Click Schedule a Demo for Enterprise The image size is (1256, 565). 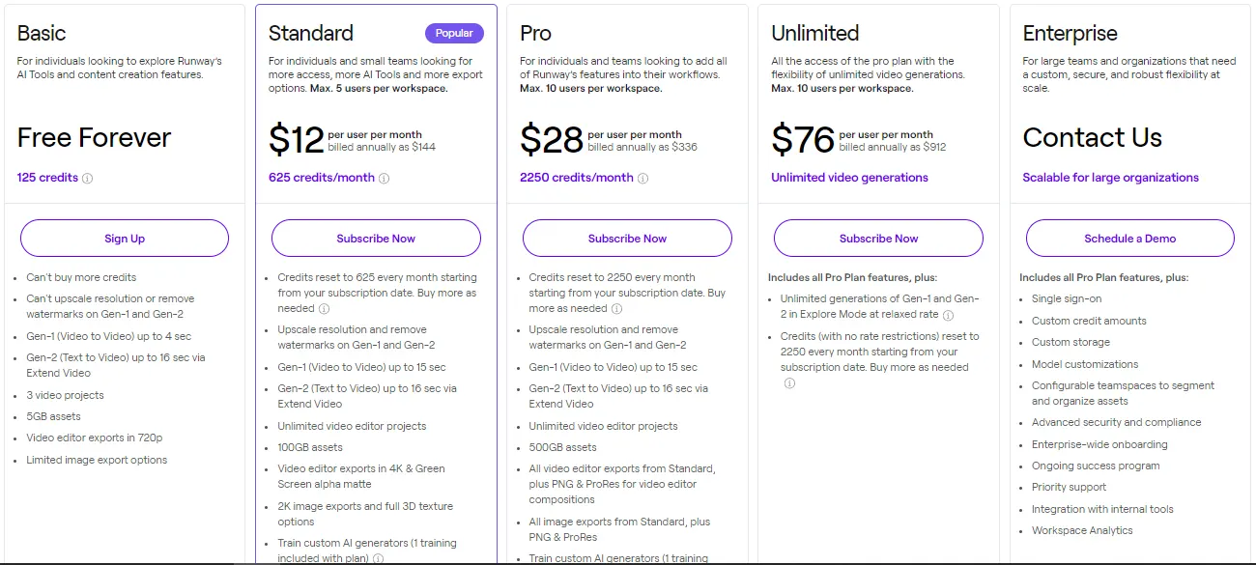[x=1129, y=238]
